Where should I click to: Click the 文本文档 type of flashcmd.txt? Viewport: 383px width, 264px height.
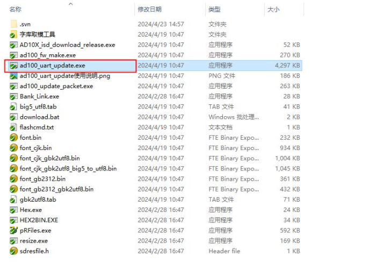(x=220, y=127)
